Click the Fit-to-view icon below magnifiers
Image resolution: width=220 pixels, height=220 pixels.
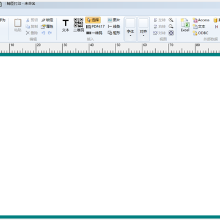tap(171, 33)
